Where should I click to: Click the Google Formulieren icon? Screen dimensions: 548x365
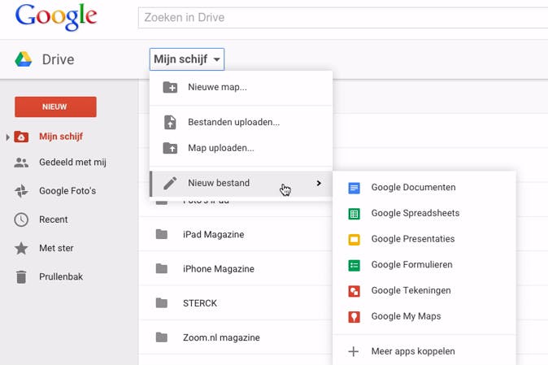tap(354, 265)
